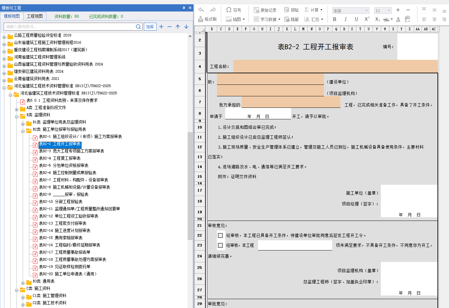Pin the 模板与工程 panel
The height and width of the screenshot is (308, 449).
pos(184,8)
